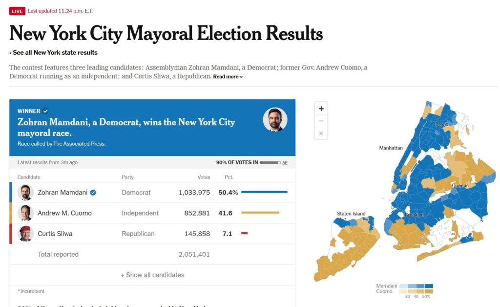Screen dimensions: 500x307
Task: Click the AP source link
Action: (x=285, y=163)
